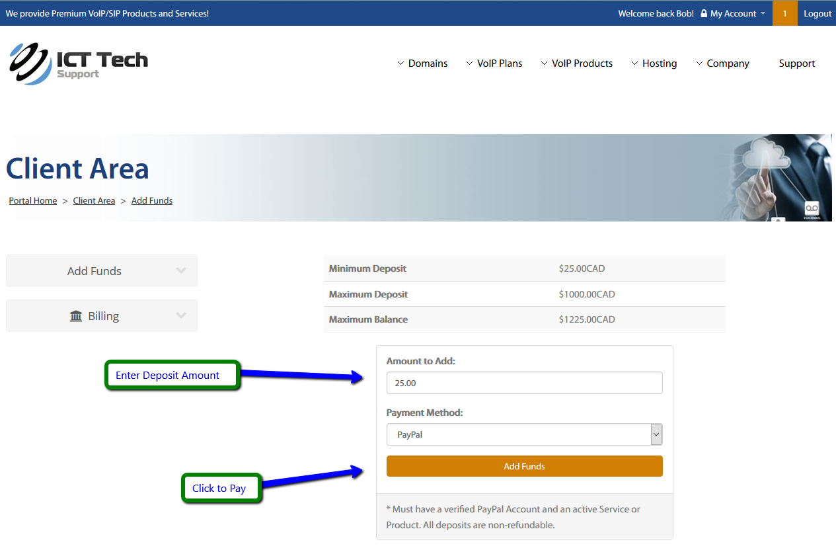Expand the Add Funds sidebar chevron
Viewport: 836px width, 558px height.
pyautogui.click(x=181, y=270)
